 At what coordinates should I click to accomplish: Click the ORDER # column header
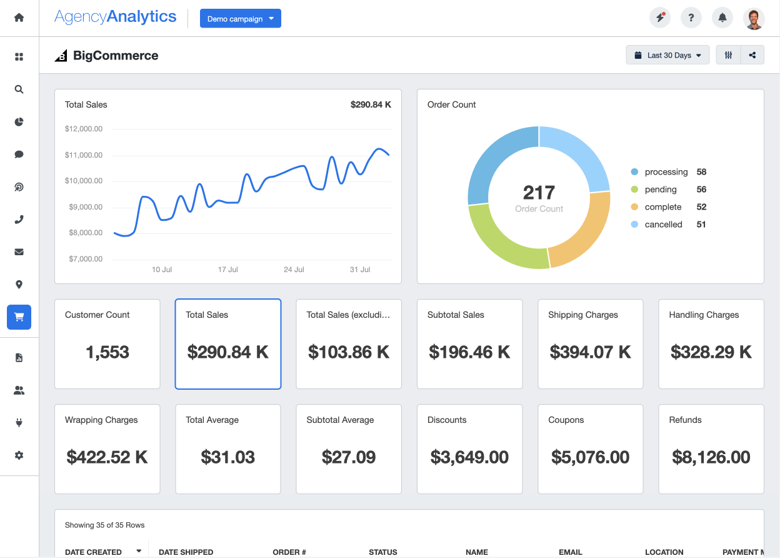tap(289, 552)
